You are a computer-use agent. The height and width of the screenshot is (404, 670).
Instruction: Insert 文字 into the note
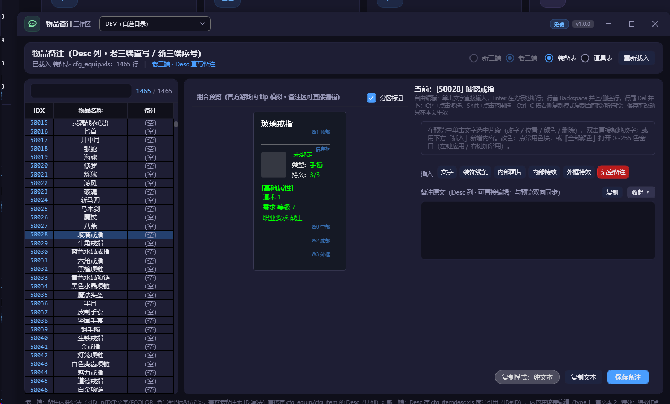(x=447, y=172)
